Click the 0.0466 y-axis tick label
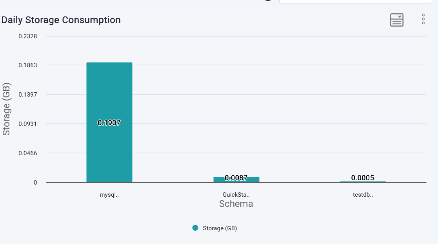Image resolution: width=438 pixels, height=244 pixels. [28, 153]
